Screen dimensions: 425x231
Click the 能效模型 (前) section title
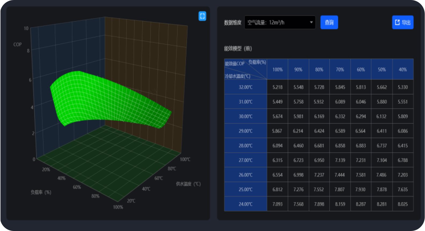[x=238, y=49]
